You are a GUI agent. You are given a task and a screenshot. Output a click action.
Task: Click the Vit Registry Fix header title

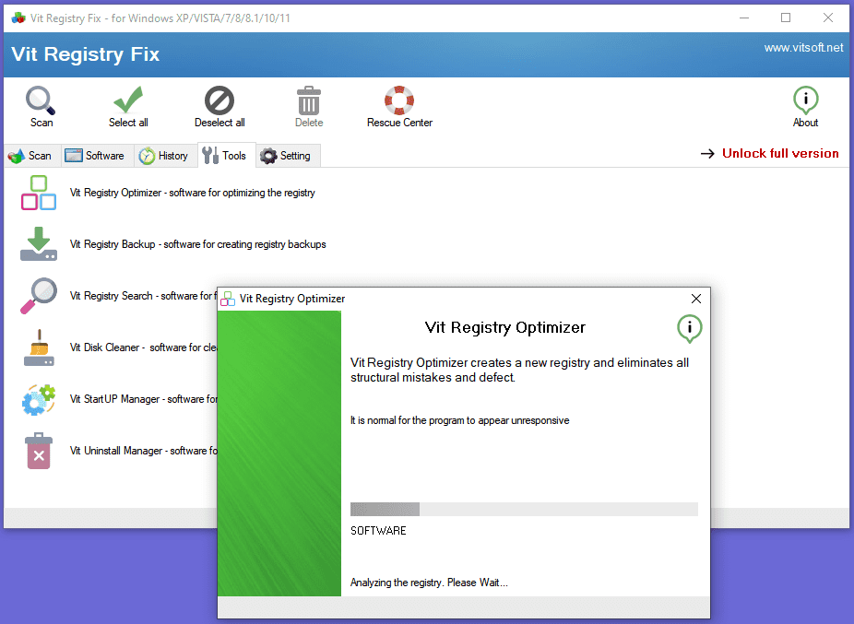coord(86,54)
